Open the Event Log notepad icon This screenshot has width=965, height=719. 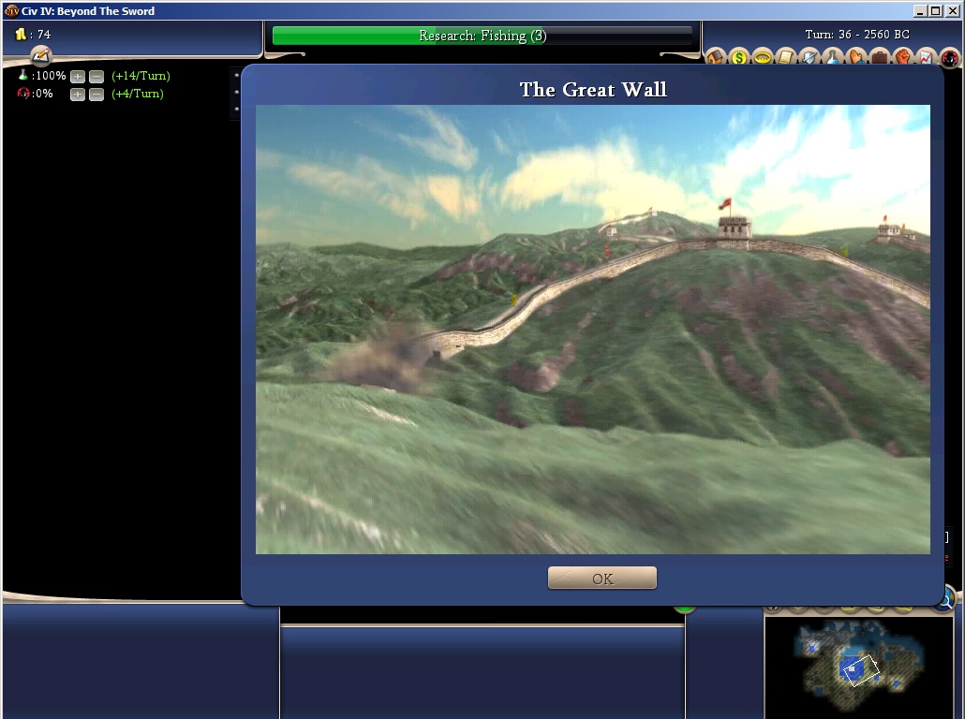click(40, 55)
